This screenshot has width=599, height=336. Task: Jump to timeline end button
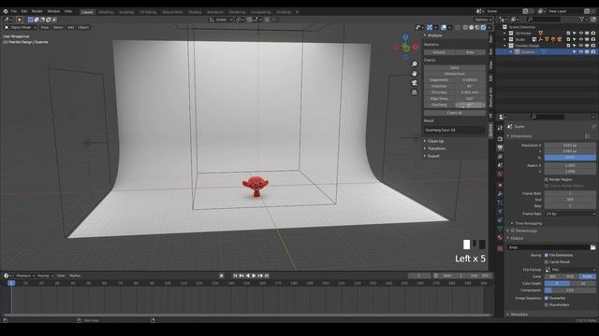click(267, 275)
